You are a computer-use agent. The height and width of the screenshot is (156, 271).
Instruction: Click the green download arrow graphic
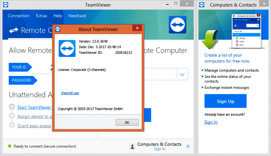click(x=210, y=39)
